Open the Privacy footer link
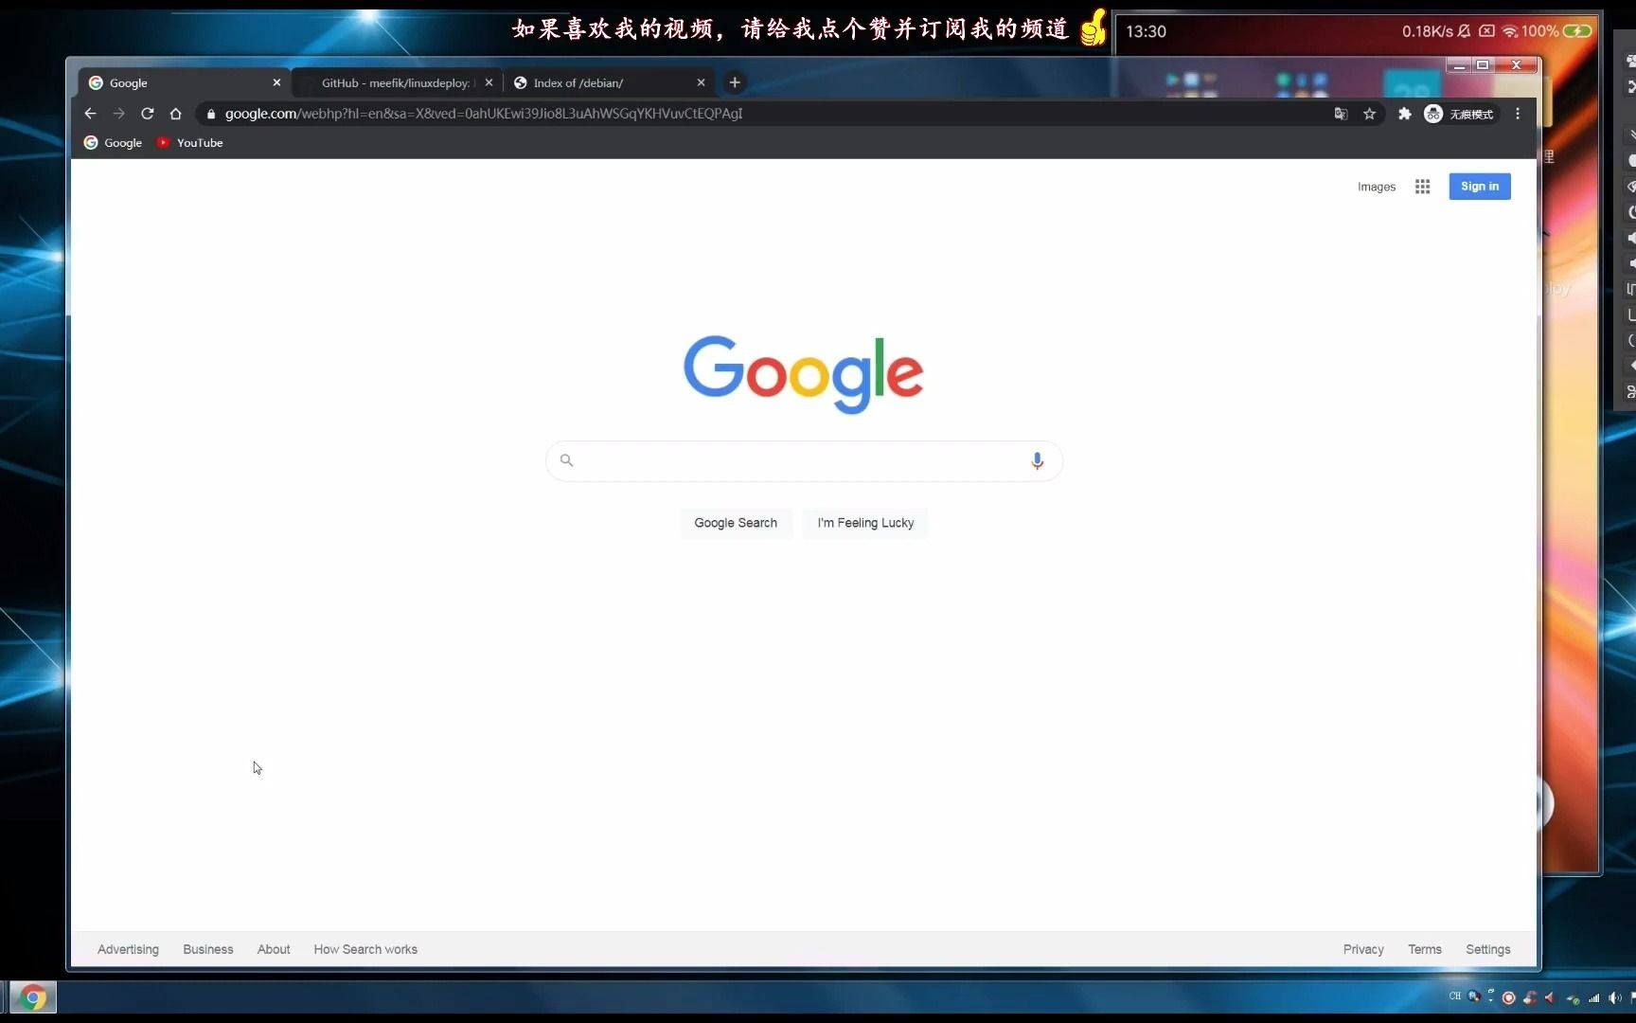This screenshot has height=1023, width=1636. 1363,949
